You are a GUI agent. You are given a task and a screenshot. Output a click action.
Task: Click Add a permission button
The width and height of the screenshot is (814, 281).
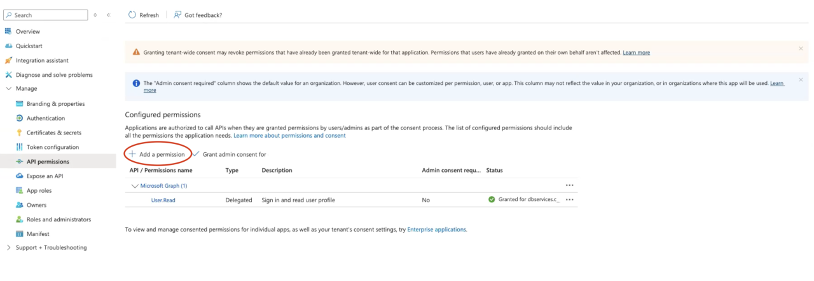[x=157, y=154]
